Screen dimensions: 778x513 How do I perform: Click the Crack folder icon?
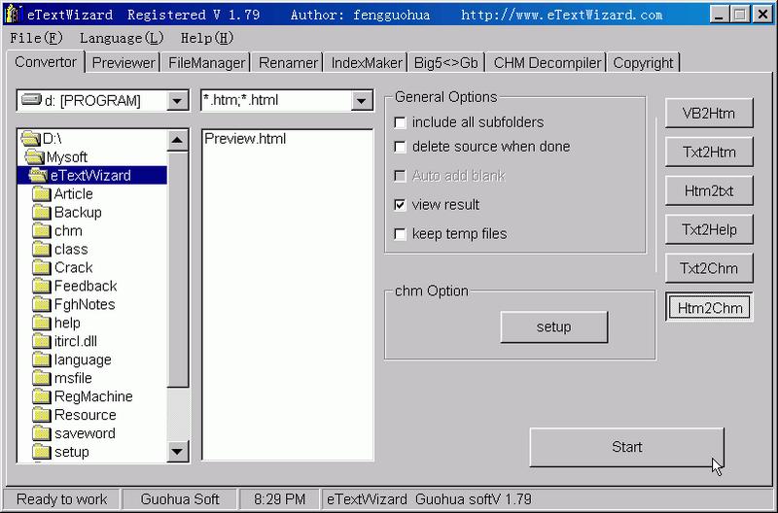click(42, 267)
